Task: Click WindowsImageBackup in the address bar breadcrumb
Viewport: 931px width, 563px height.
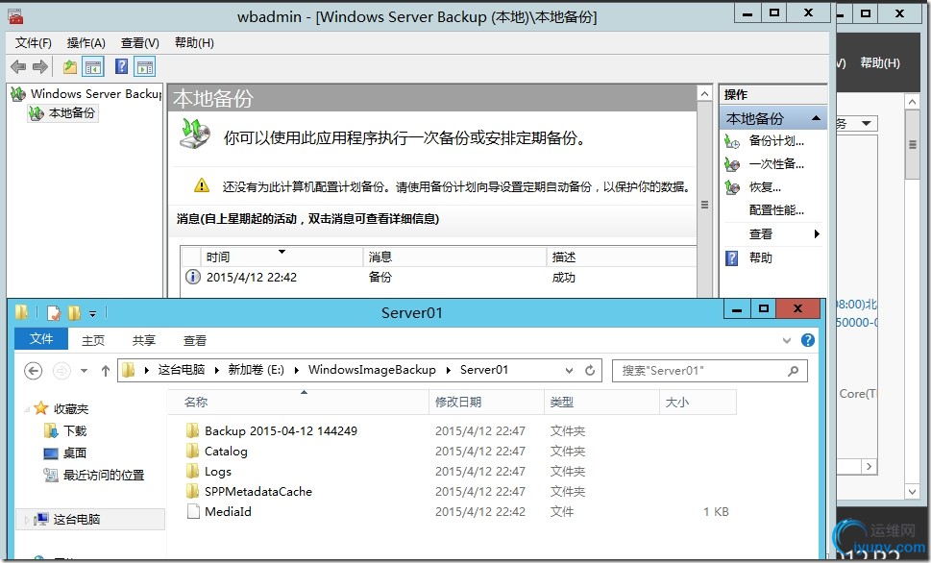Action: point(372,370)
